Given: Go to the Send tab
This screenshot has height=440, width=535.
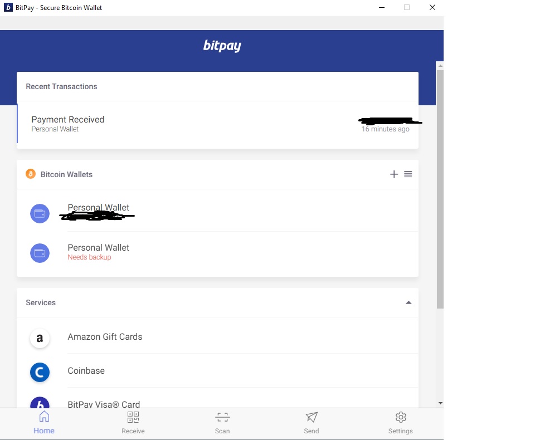Looking at the screenshot, I should [x=312, y=423].
